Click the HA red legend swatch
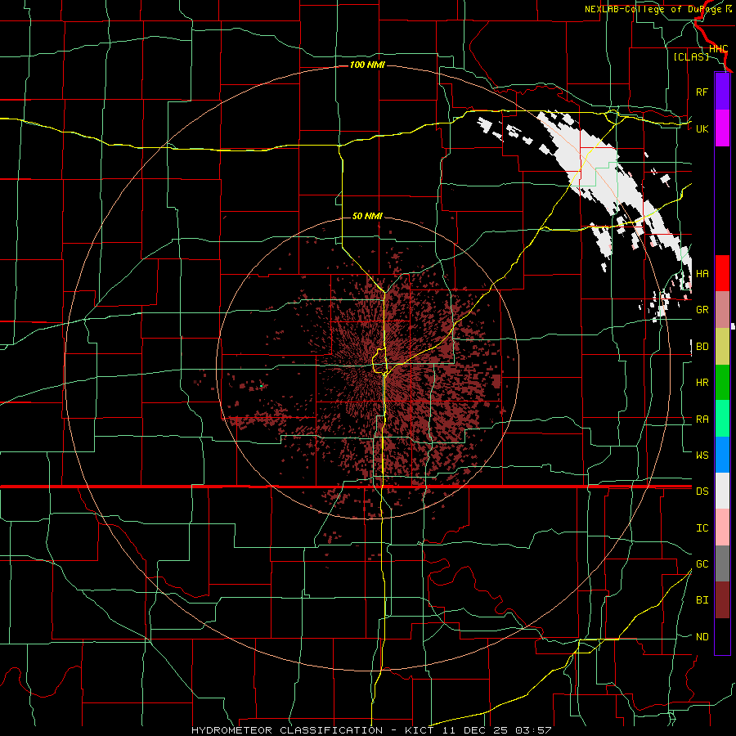This screenshot has height=736, width=736. pos(722,273)
